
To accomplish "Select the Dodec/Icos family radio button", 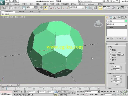I will (x=110, y=55).
